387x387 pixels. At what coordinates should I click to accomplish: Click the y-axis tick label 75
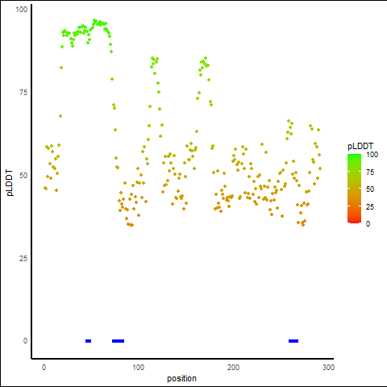tap(23, 93)
